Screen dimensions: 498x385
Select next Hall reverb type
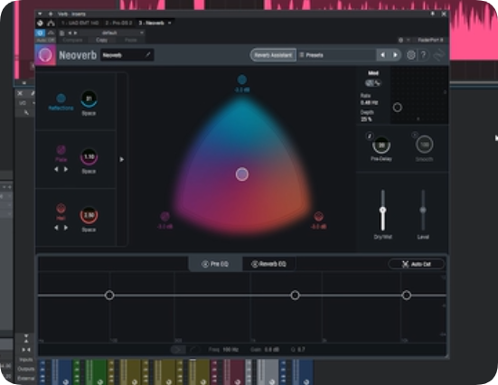click(66, 228)
